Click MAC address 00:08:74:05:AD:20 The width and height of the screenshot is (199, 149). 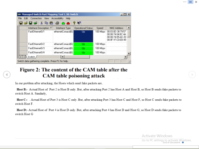point(117,37)
